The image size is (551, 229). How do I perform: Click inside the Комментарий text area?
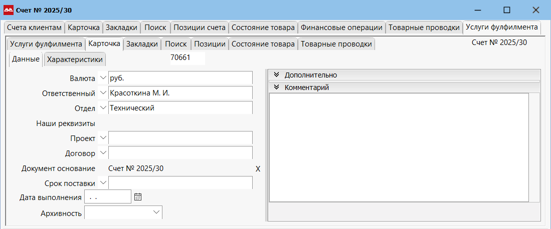pos(399,147)
